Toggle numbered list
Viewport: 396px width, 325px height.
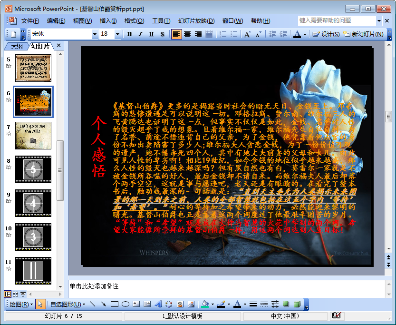click(x=223, y=34)
